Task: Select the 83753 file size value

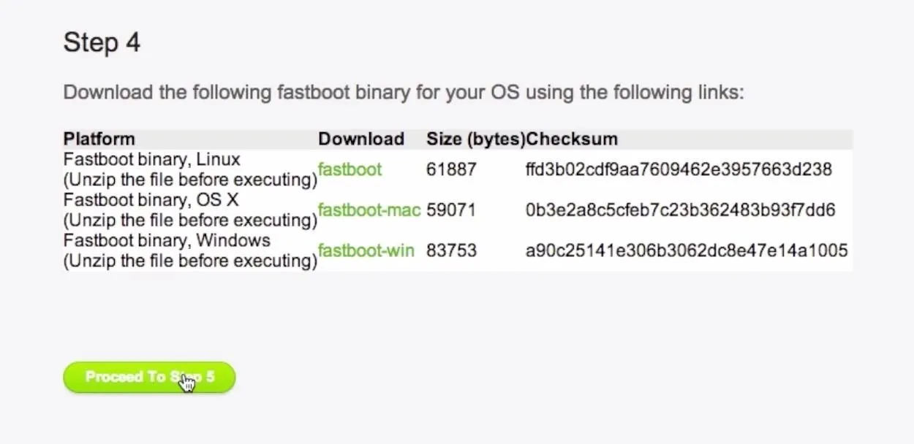Action: pos(451,250)
